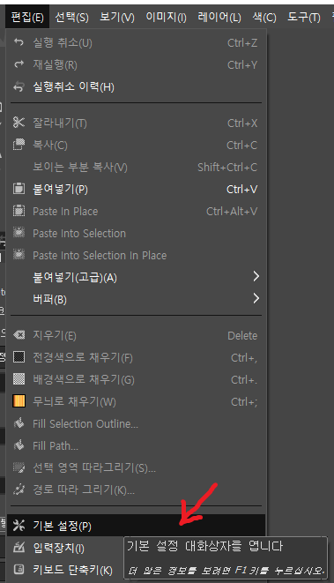This screenshot has width=334, height=583.
Task: Open the 선택(S) menu
Action: pyautogui.click(x=71, y=17)
